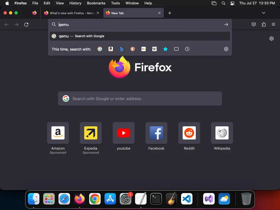The height and width of the screenshot is (210, 280).
Task: Open the View menu
Action: [60, 3]
